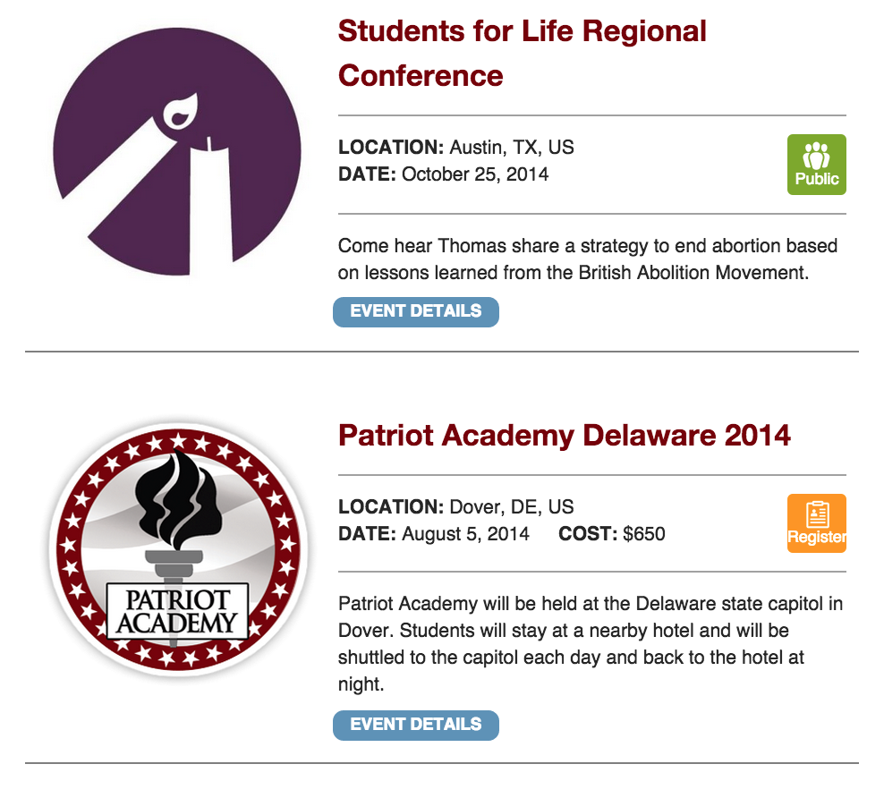Click the British Abolition Movement description paragraph
Viewport: 884px width, 798px height.
pyautogui.click(x=588, y=259)
